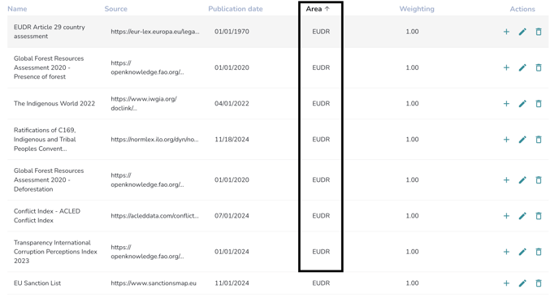Image resolution: width=559 pixels, height=298 pixels.
Task: Sort table by Name column
Action: 17,9
